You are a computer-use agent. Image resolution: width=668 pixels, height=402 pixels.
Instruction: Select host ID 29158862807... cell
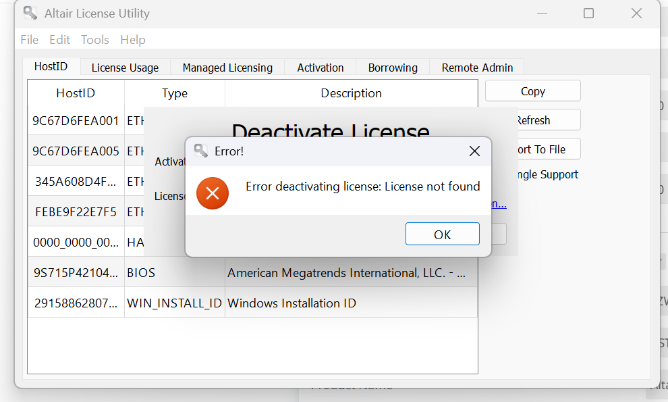[x=76, y=303]
